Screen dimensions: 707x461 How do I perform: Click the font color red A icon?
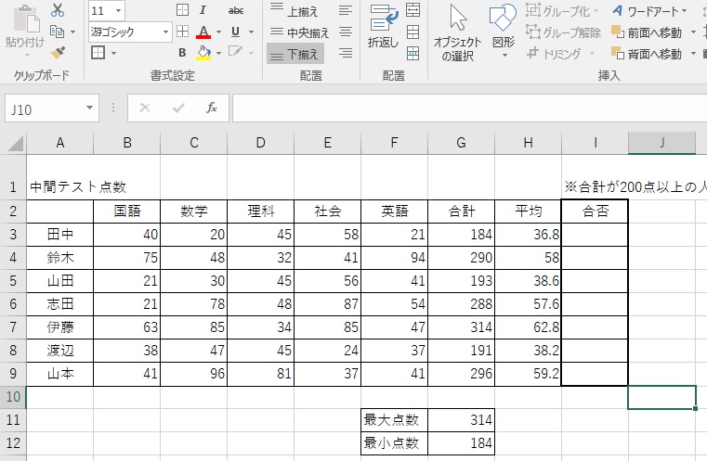(203, 32)
